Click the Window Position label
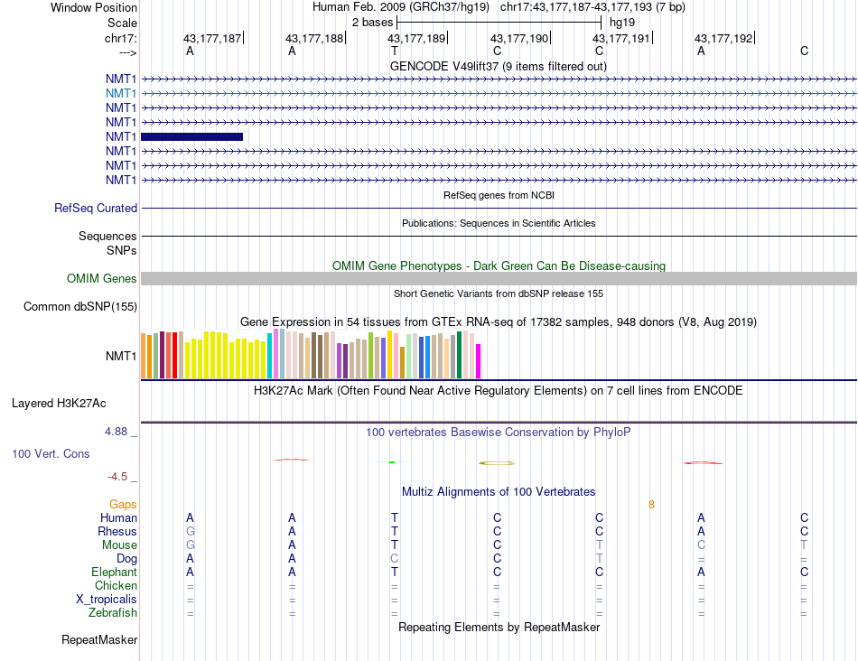Screen dimensions: 858x661 94,7
